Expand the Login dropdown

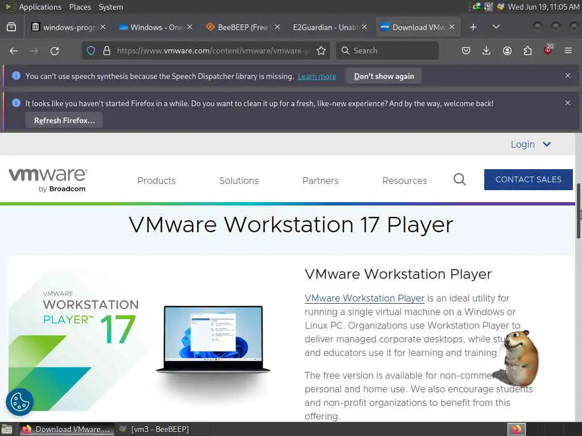[x=530, y=144]
